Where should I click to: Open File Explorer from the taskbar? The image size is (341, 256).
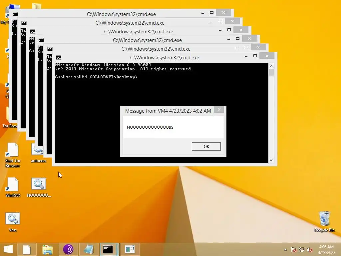(x=47, y=249)
